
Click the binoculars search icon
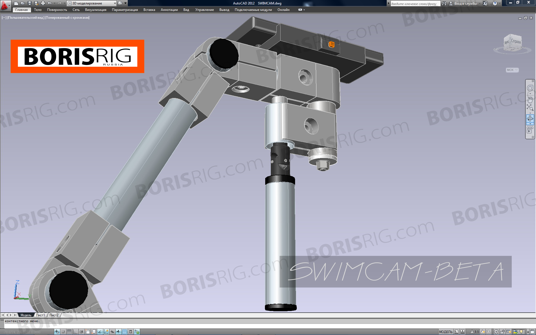click(444, 4)
